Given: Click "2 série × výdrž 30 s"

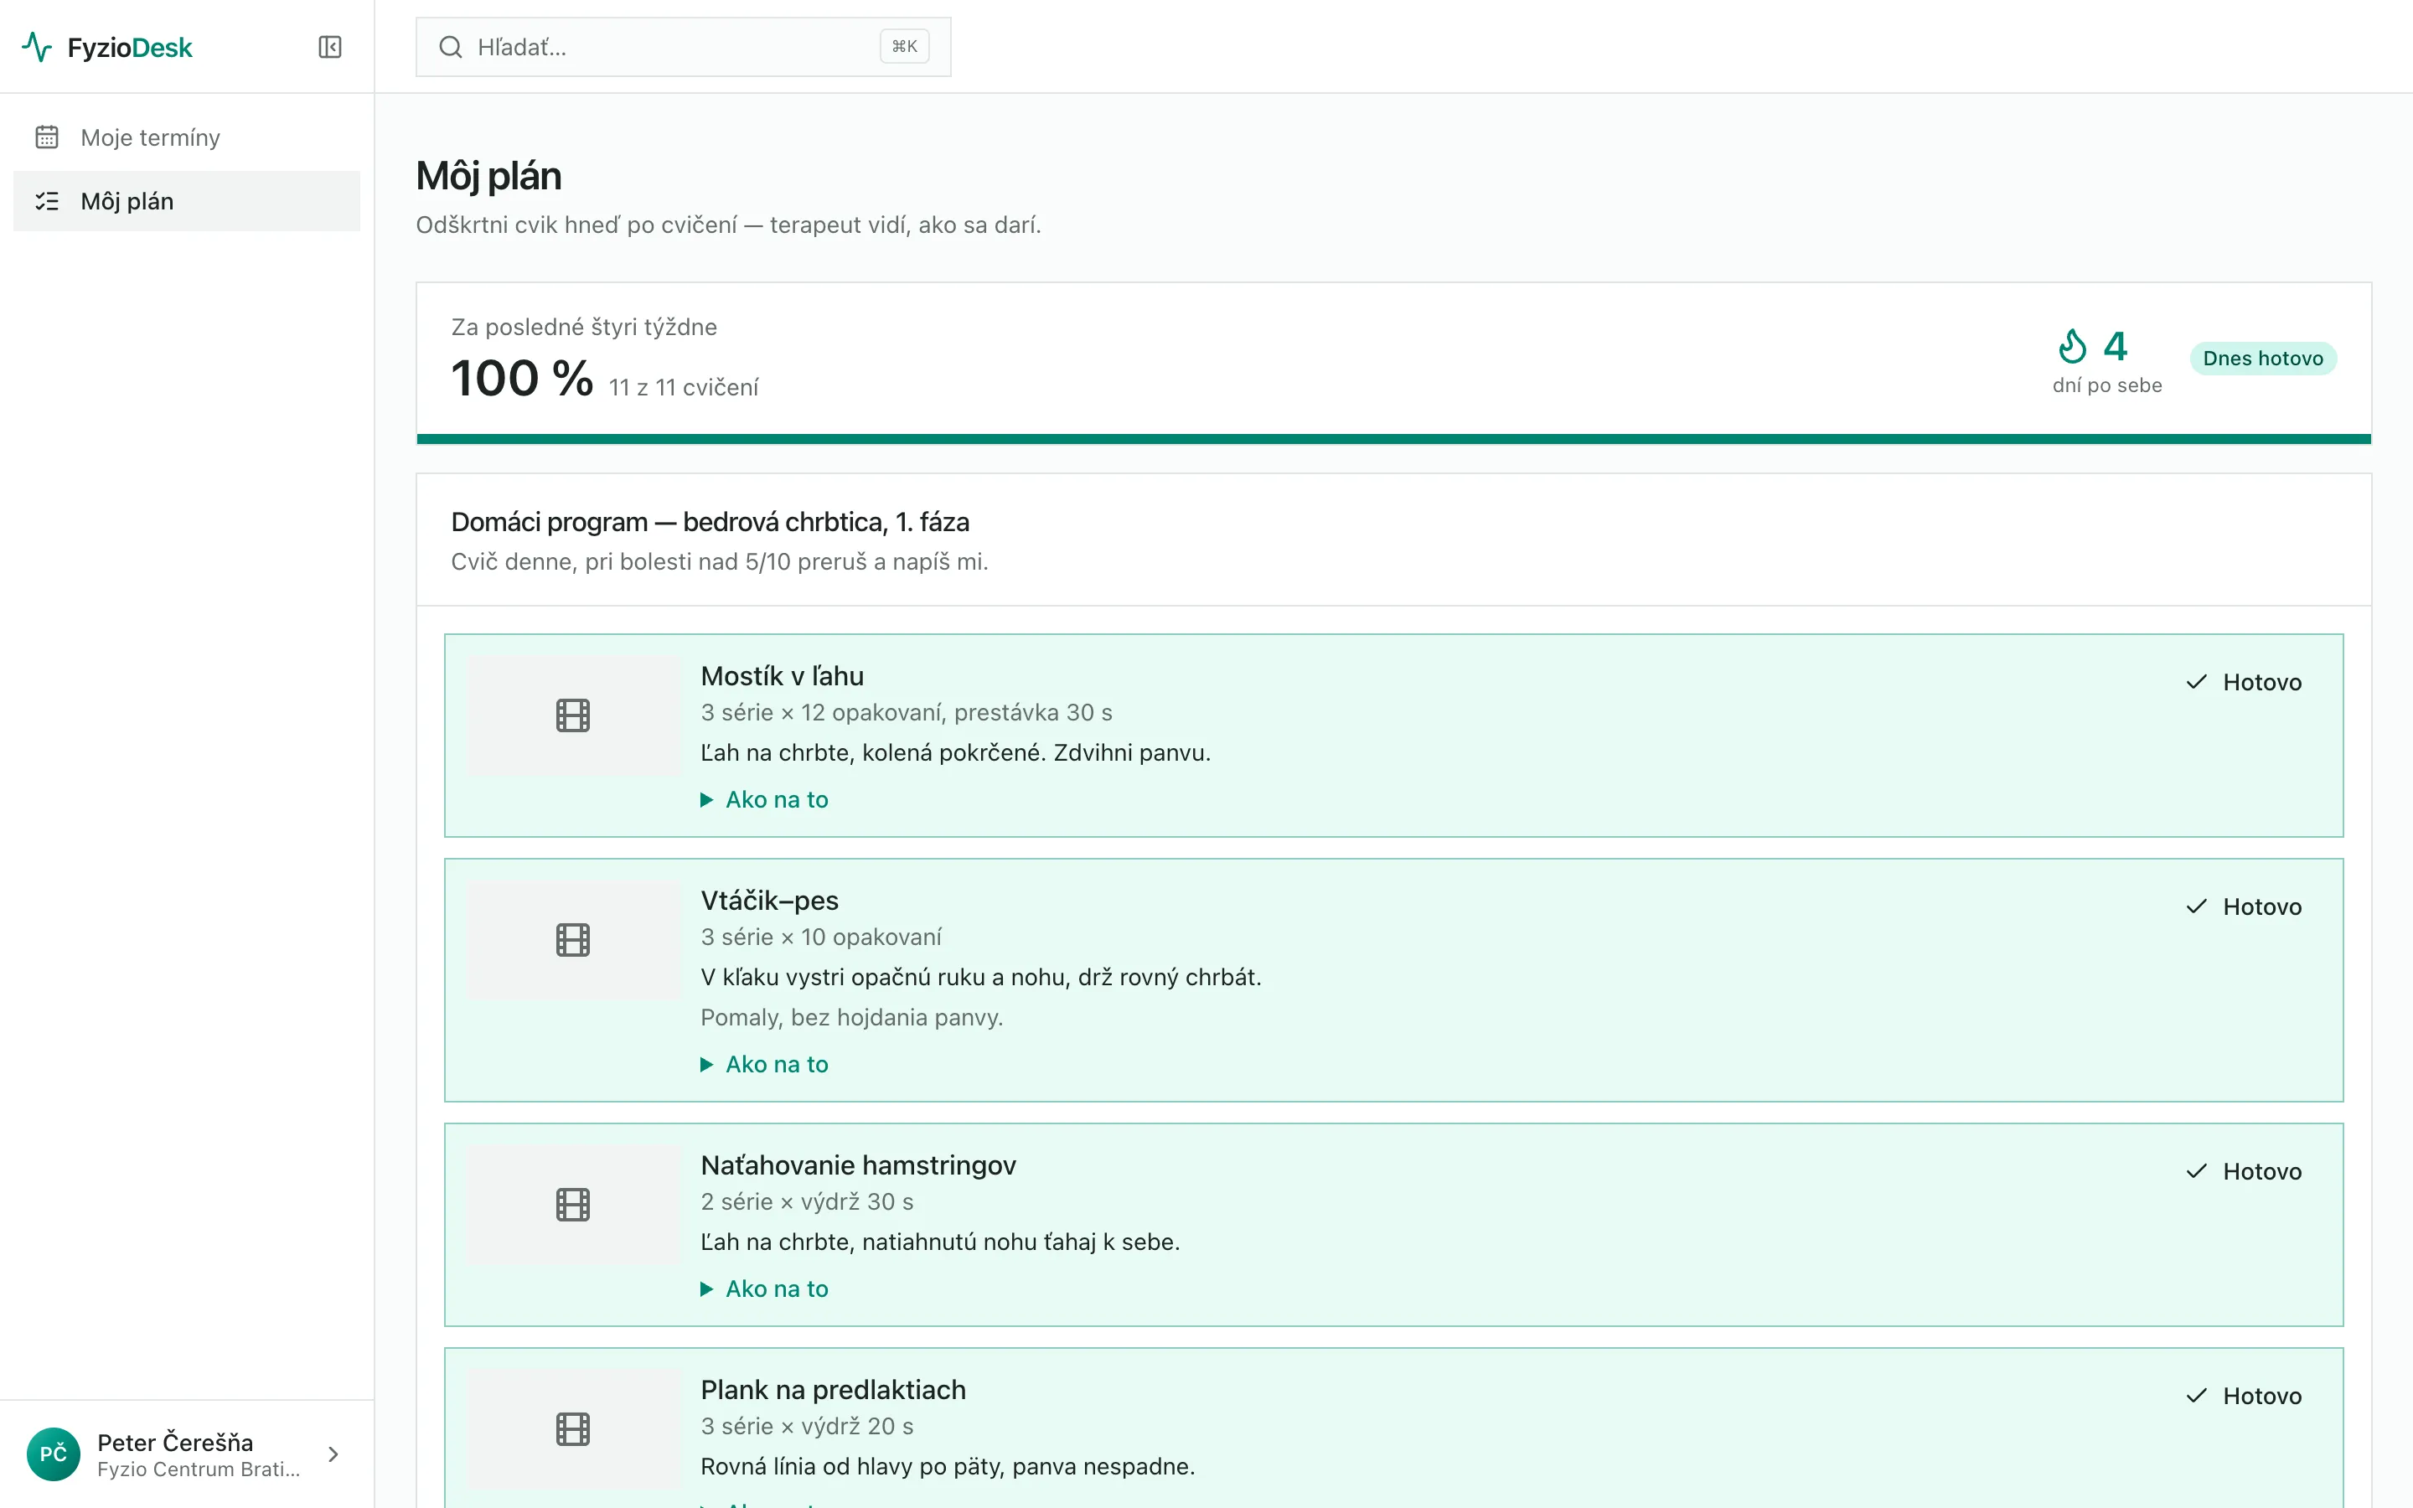Looking at the screenshot, I should click(x=807, y=1202).
